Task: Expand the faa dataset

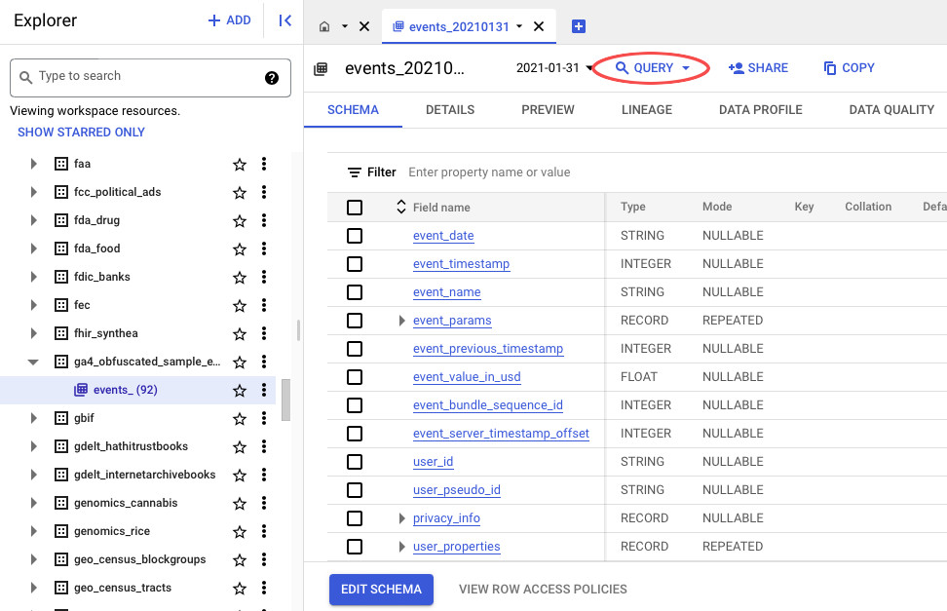Action: coord(34,164)
